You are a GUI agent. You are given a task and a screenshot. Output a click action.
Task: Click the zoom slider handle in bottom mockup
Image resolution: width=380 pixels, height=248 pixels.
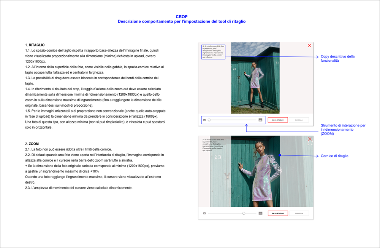pos(244,213)
